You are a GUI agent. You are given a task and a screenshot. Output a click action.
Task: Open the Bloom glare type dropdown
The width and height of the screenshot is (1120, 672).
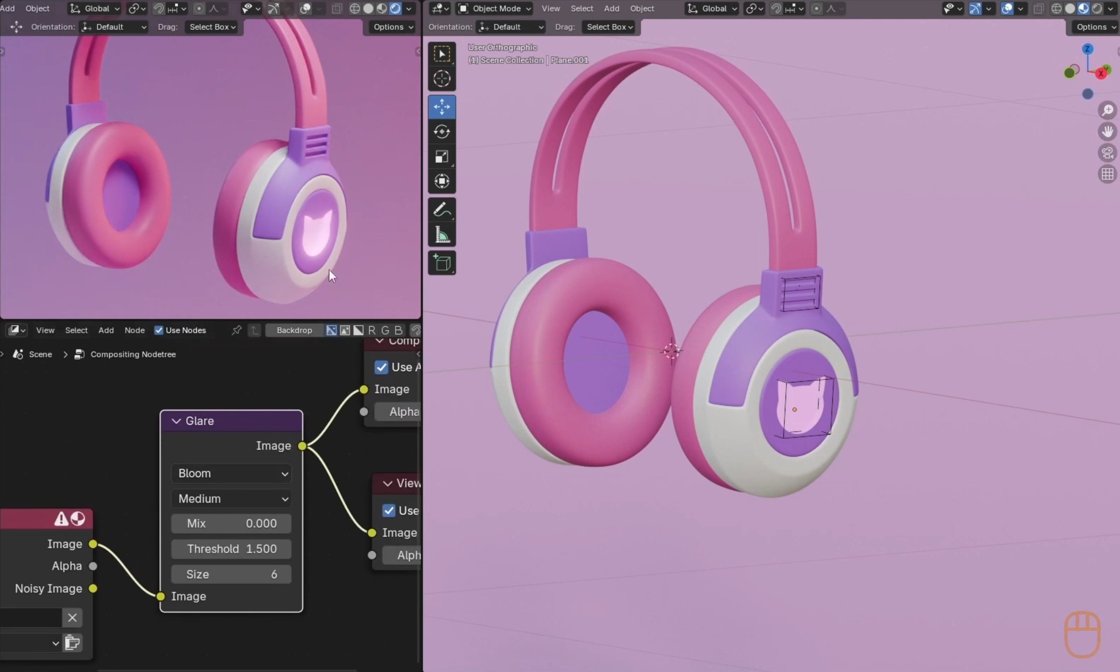coord(232,473)
